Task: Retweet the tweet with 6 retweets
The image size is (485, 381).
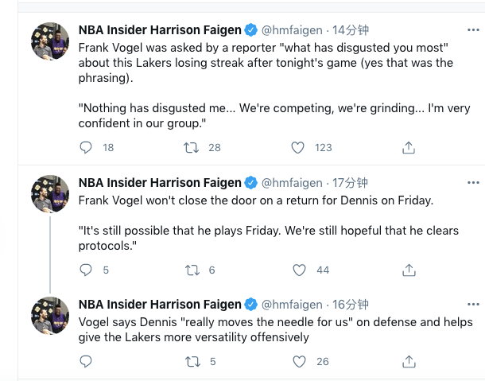Action: [x=192, y=270]
